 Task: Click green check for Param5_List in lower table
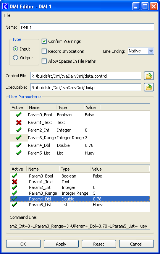[x=15, y=205]
